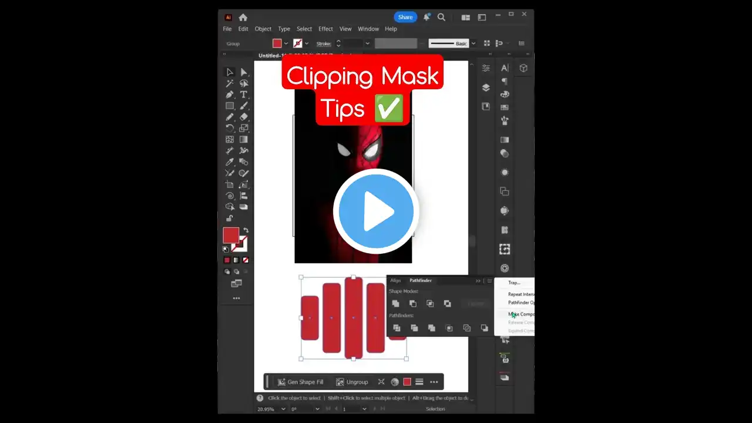Apply Minus Front shape mode
The width and height of the screenshot is (752, 423).
coord(413,303)
